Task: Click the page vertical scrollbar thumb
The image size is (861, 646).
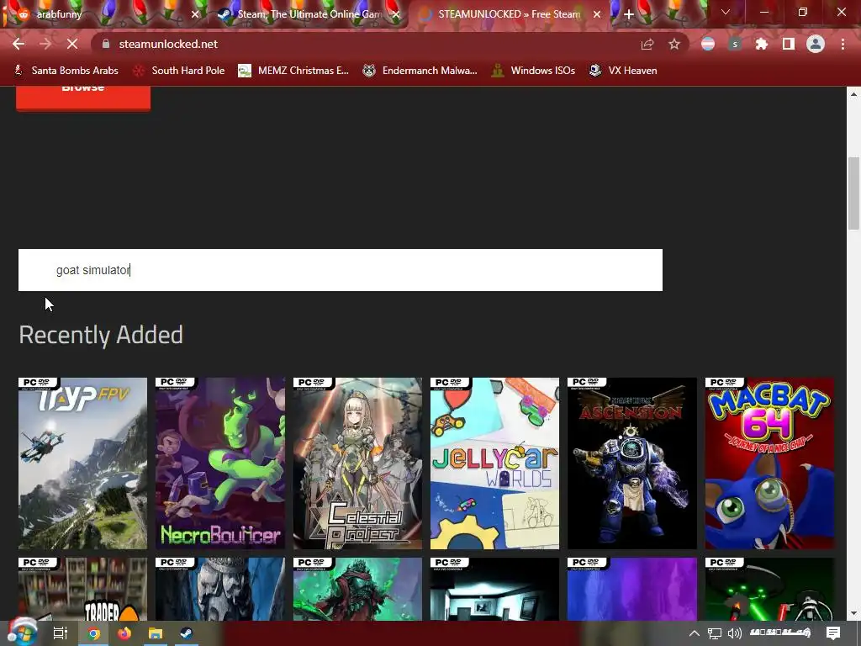Action: click(853, 193)
